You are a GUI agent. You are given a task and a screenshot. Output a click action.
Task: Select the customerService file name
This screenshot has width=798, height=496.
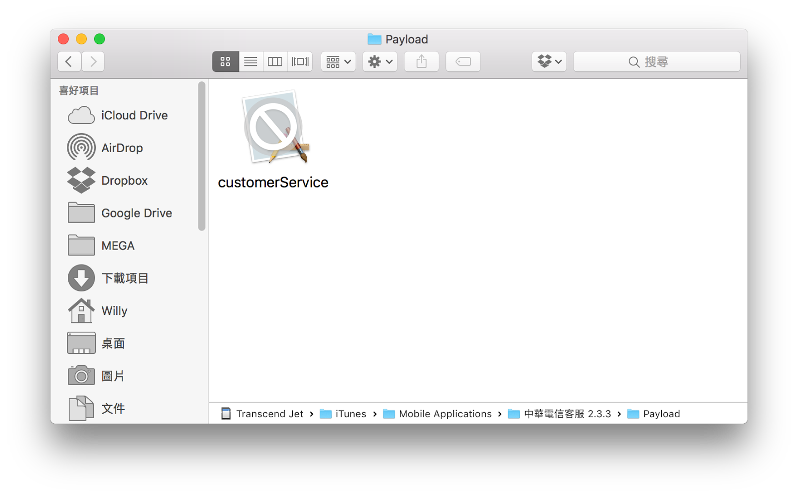(273, 183)
